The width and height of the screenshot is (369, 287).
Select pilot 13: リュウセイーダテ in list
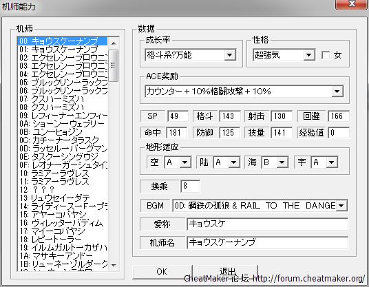(x=63, y=198)
